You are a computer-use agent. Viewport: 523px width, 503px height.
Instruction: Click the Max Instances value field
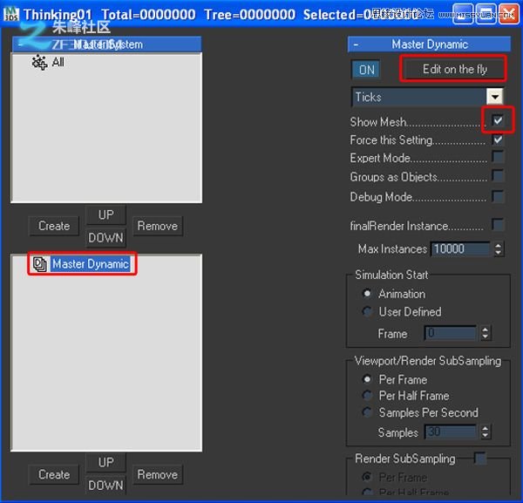coord(460,248)
